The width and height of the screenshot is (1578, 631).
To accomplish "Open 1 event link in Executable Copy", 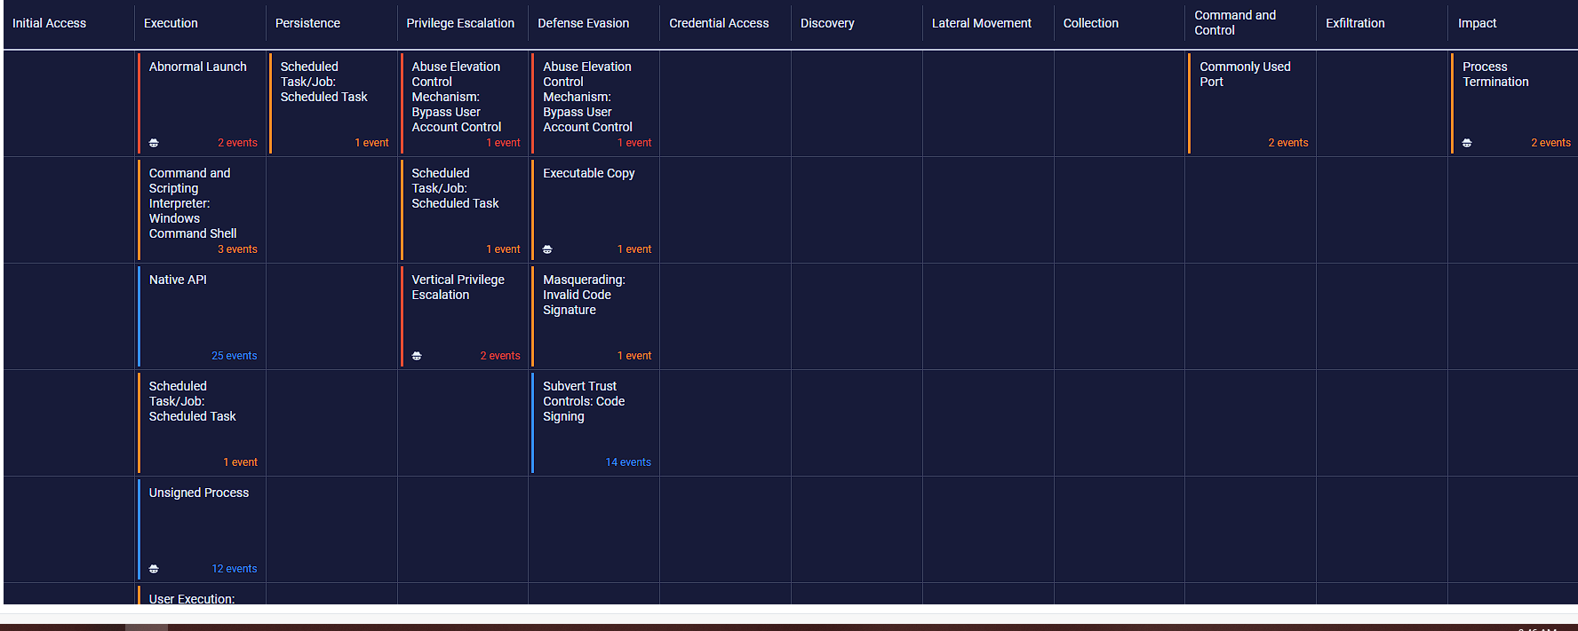I will tap(634, 249).
